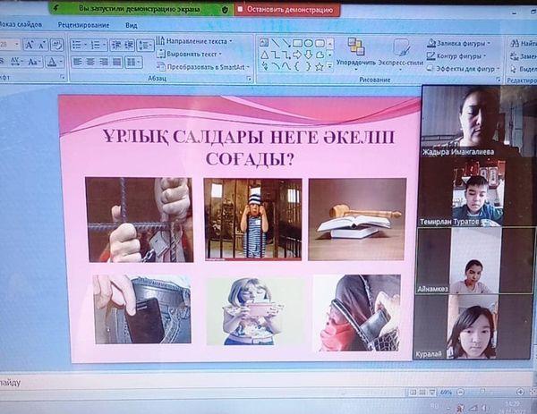Decrease font size with the A-down icon
The width and height of the screenshot is (537, 414).
pyautogui.click(x=42, y=45)
